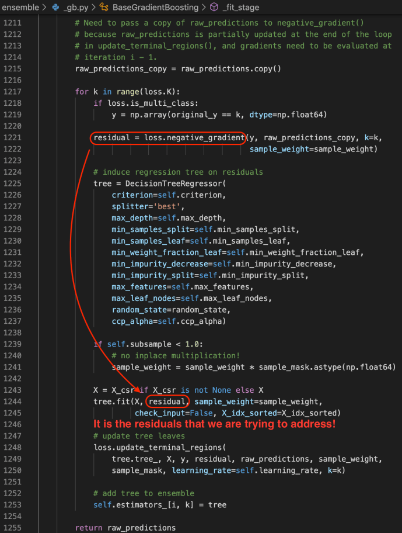Click the method cube icon before _fit_stage
Viewport: 402px width, 533px height.
[x=214, y=7]
